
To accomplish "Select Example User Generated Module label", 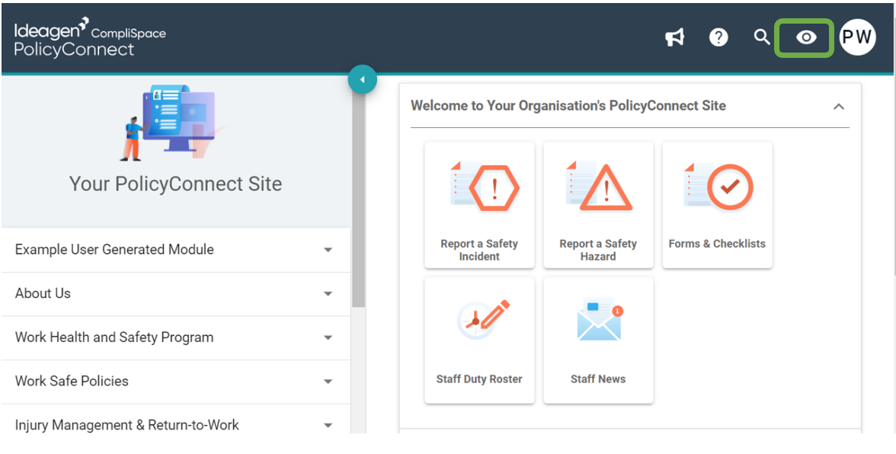I will (114, 250).
